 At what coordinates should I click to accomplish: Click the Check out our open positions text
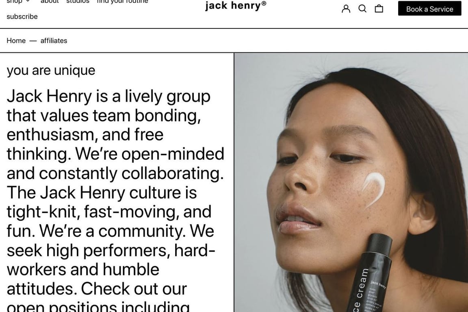point(98,299)
